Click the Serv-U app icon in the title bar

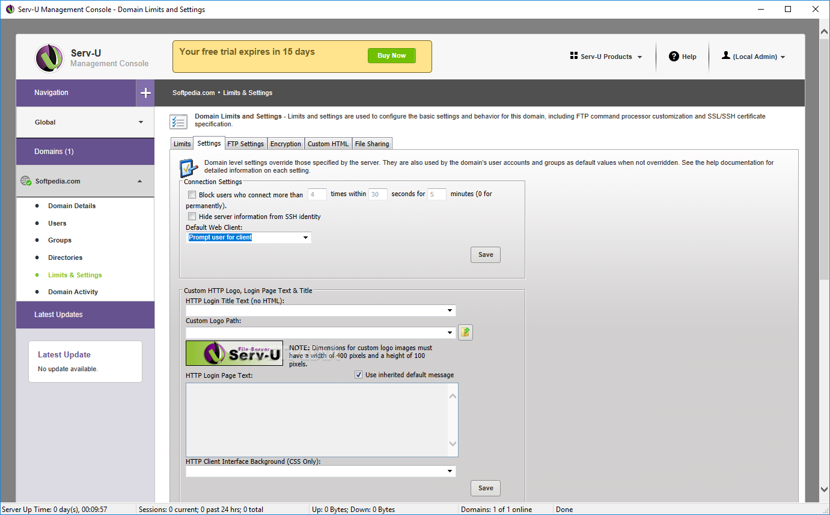point(10,10)
